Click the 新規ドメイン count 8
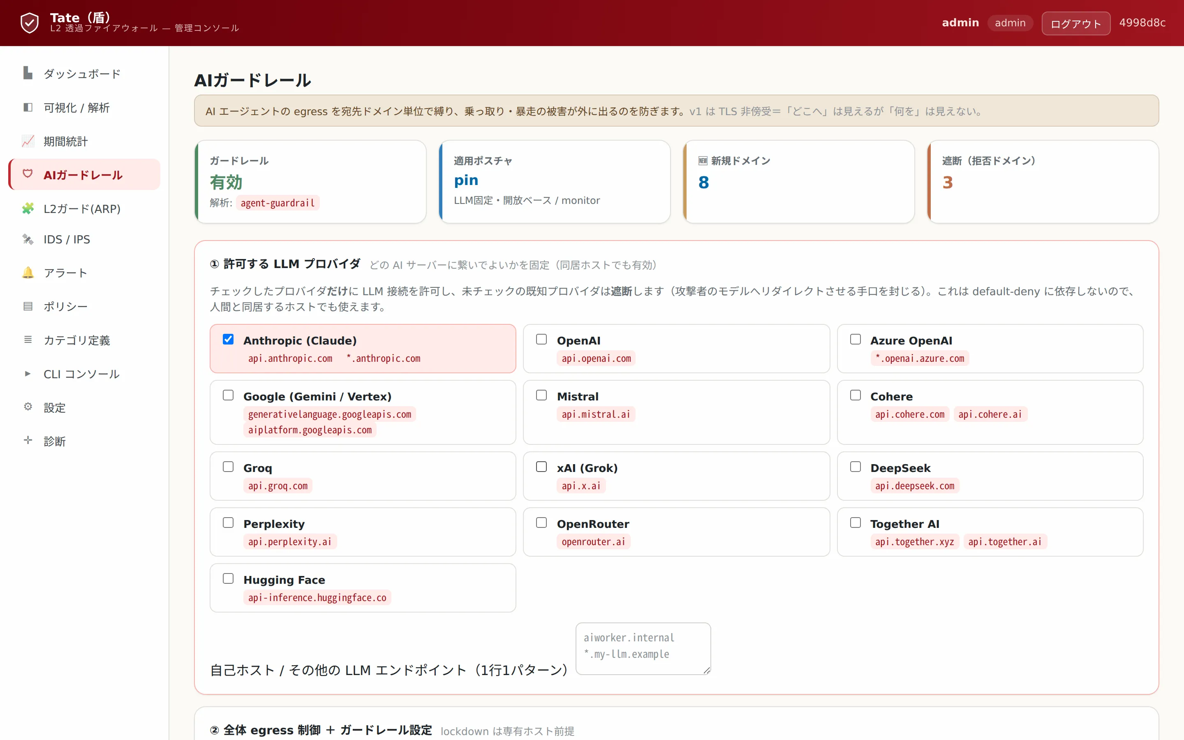Viewport: 1184px width, 740px height. 703,182
